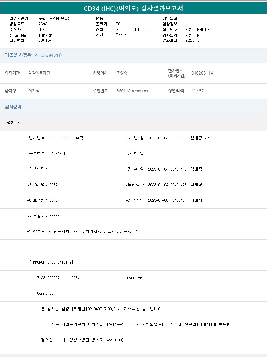This screenshot has height=357, width=267.
Task: Click the hospital name 포항성모병원(보험)
Action: pos(54,18)
